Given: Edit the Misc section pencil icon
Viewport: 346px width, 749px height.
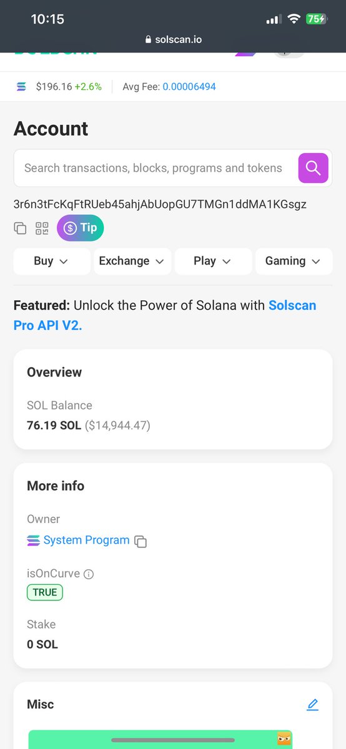Looking at the screenshot, I should click(x=313, y=705).
